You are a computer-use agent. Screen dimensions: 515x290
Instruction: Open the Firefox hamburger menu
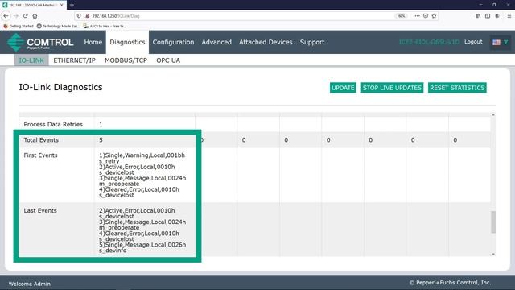coord(509,16)
